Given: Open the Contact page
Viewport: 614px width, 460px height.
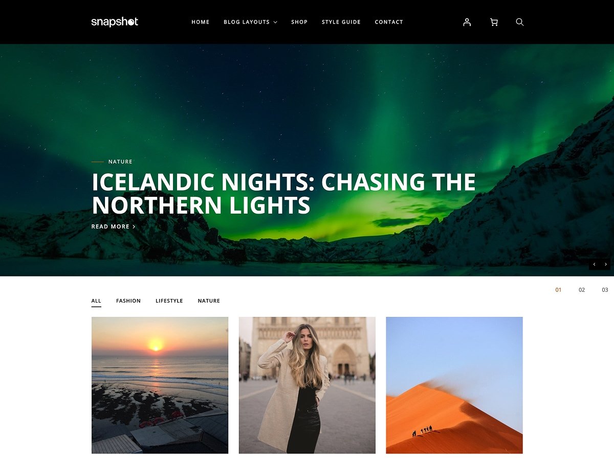Looking at the screenshot, I should tap(389, 22).
